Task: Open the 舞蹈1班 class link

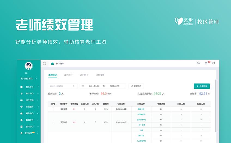Action: [141, 109]
